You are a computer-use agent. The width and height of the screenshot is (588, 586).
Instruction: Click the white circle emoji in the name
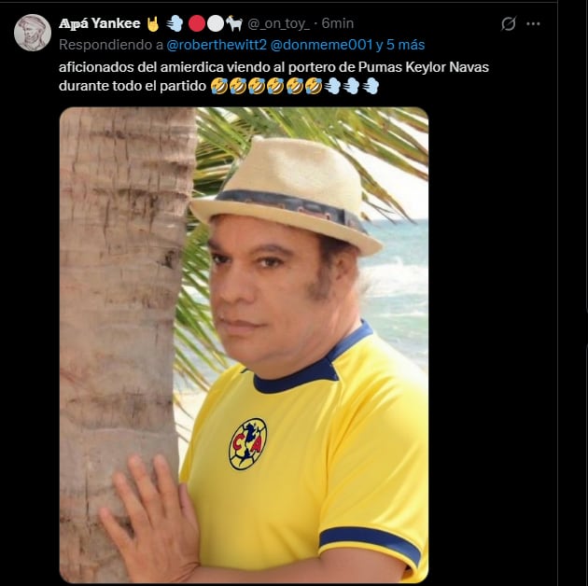tap(214, 23)
